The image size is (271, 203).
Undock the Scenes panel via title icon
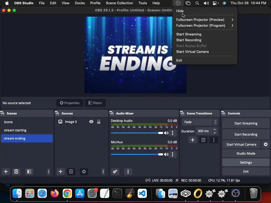[2, 113]
